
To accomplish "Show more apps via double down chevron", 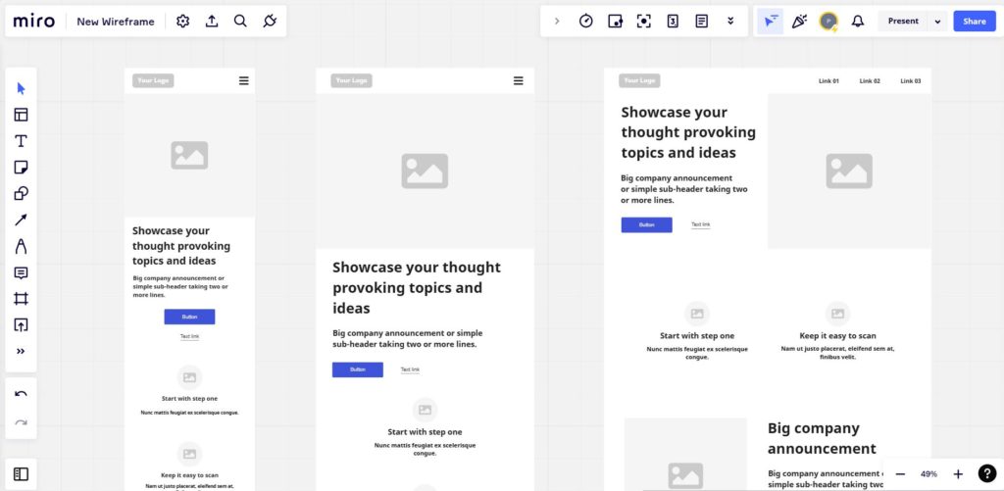I will [x=730, y=22].
